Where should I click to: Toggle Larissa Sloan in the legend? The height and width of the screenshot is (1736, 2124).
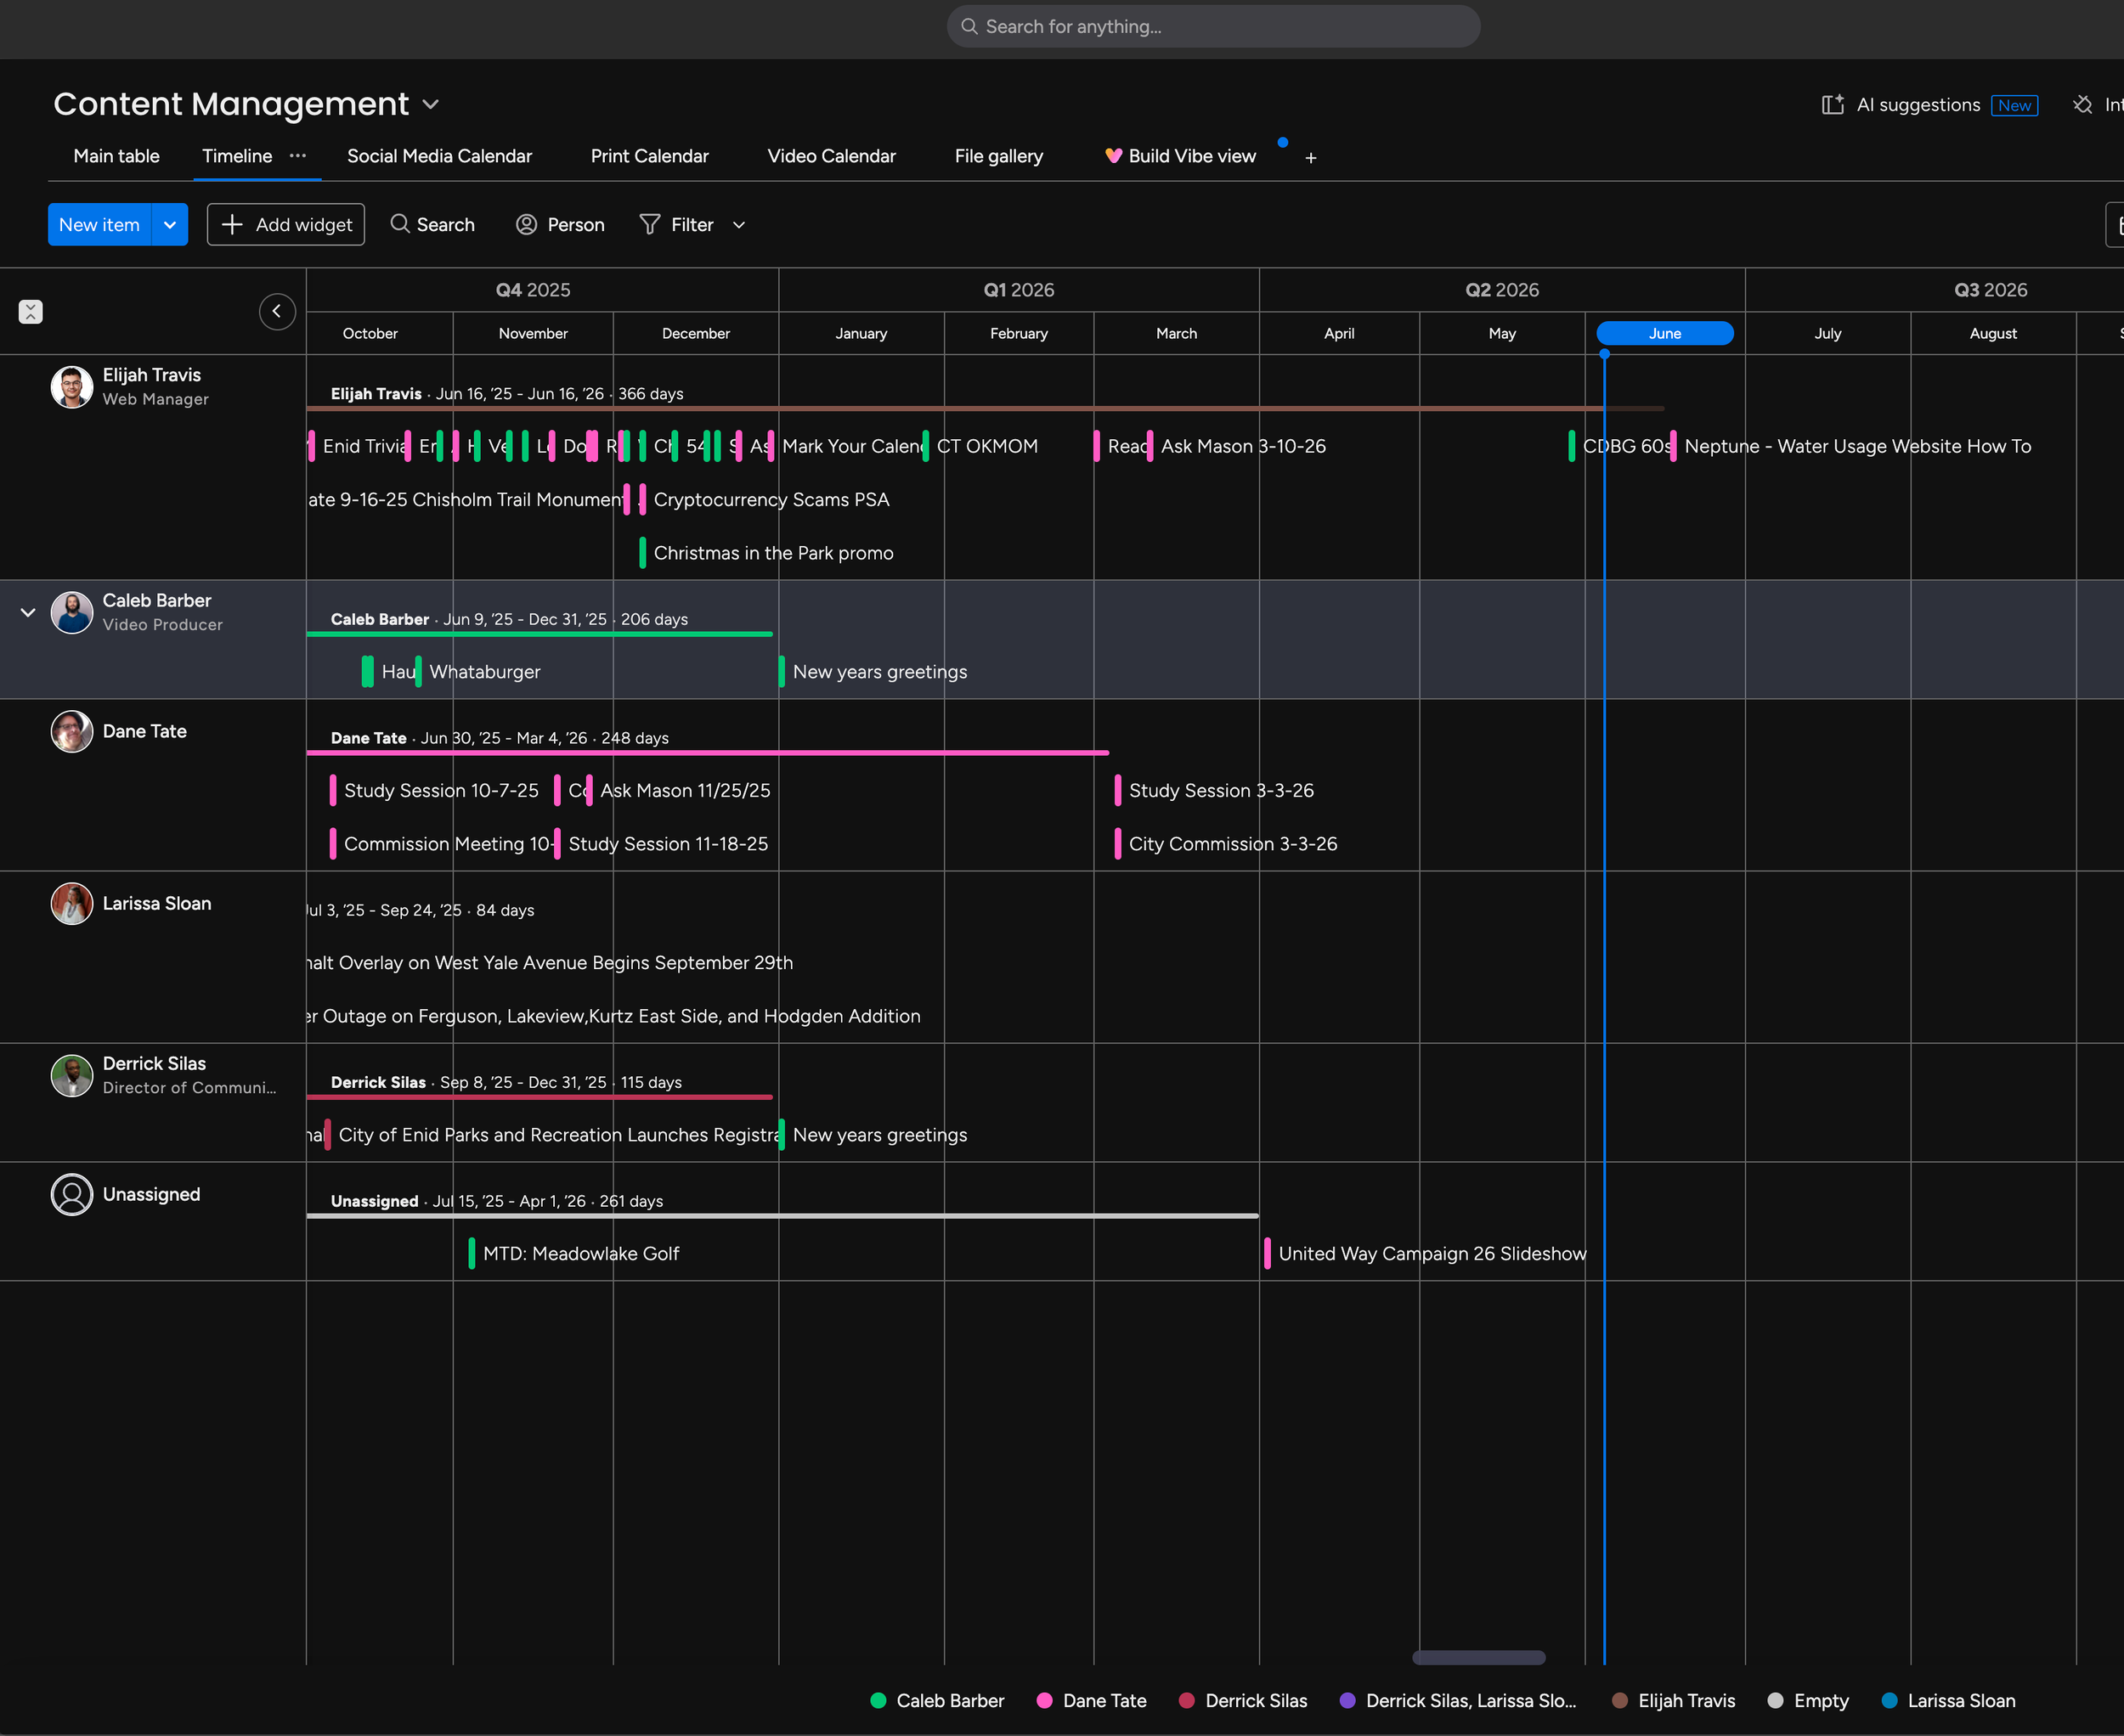[1948, 1701]
